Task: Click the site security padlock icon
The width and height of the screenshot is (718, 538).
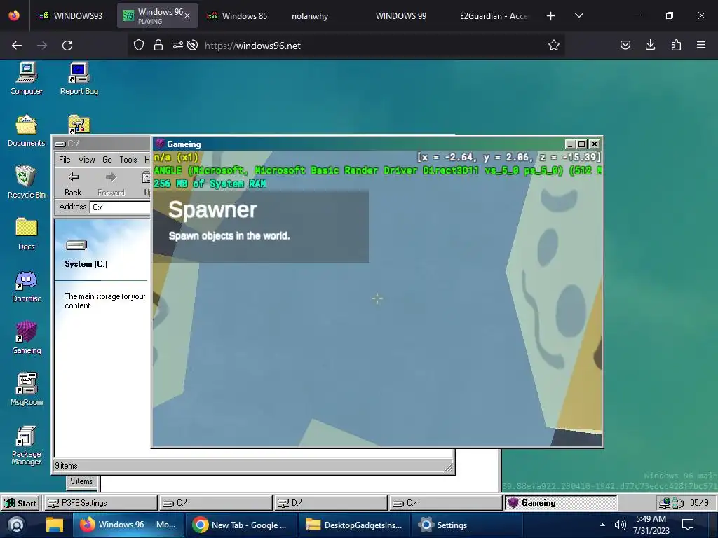Action: 158,45
